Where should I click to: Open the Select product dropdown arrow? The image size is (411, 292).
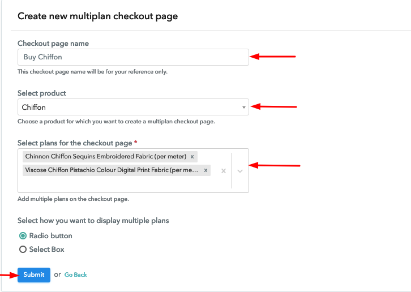tap(244, 107)
